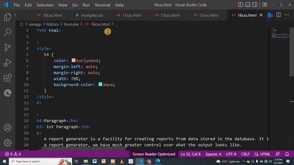Open the Manage gear icon
The height and width of the screenshot is (165, 294).
[7, 143]
